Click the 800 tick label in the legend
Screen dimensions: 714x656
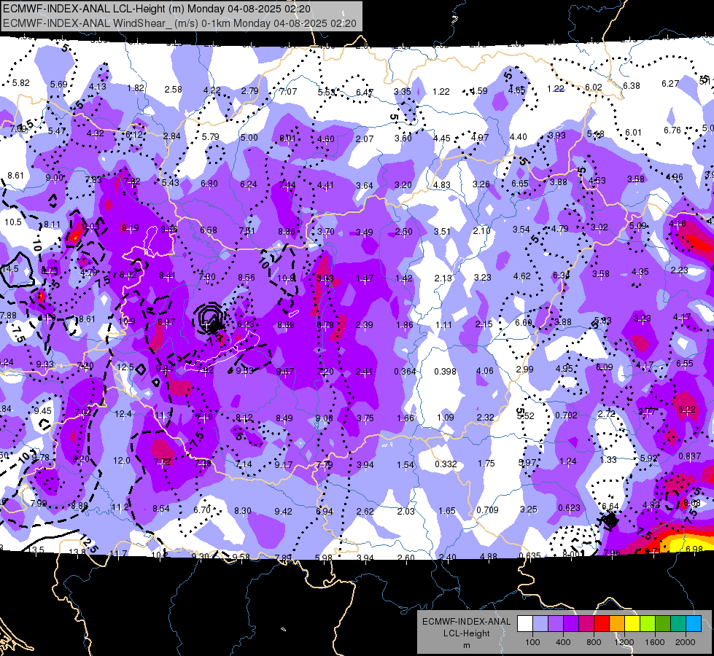pyautogui.click(x=594, y=642)
